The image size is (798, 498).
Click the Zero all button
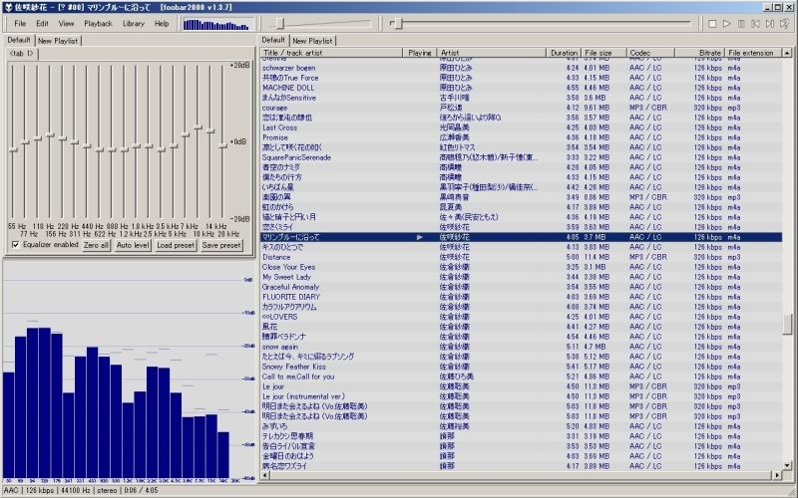(96, 245)
